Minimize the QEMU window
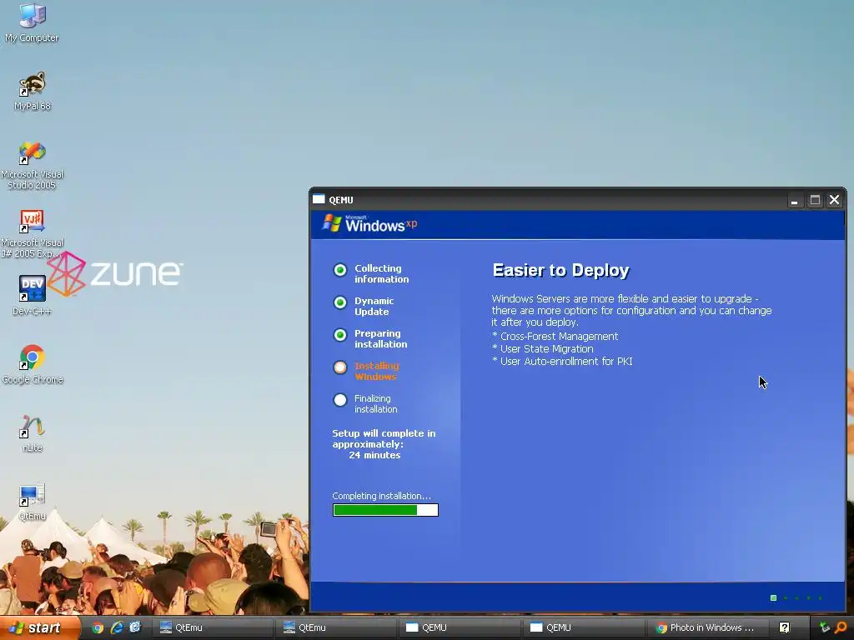The width and height of the screenshot is (854, 640). [795, 200]
